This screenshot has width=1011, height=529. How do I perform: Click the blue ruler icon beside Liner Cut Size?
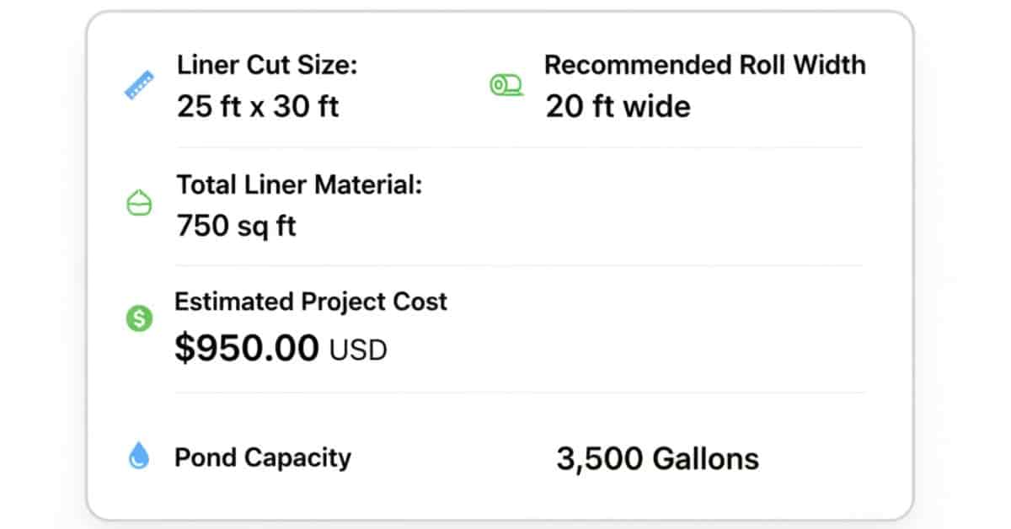[x=138, y=83]
